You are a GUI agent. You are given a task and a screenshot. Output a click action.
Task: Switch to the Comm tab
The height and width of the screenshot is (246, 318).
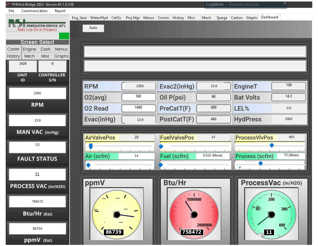163,18
